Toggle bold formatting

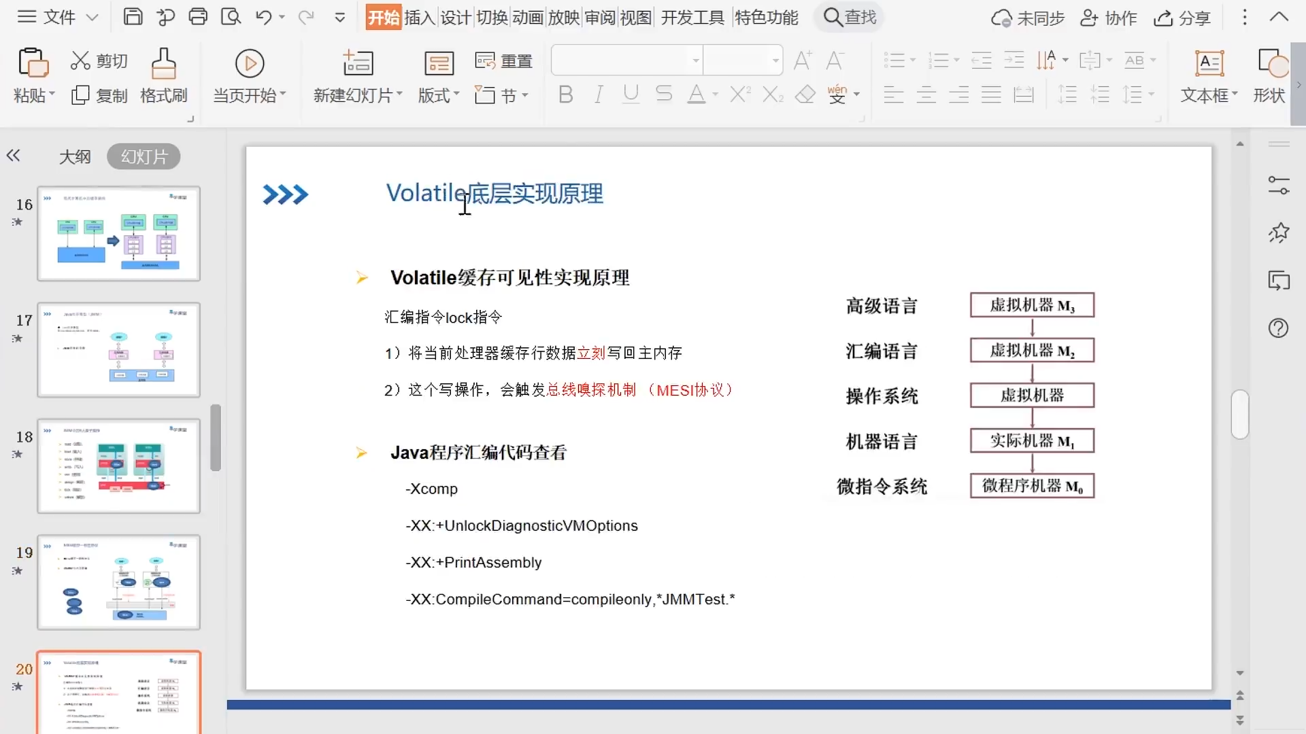(565, 94)
